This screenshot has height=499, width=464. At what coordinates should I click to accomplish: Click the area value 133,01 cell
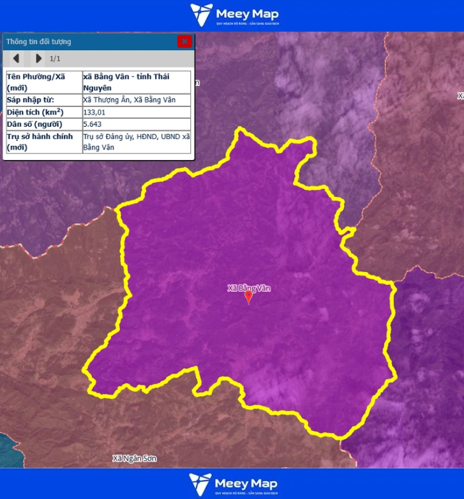136,112
